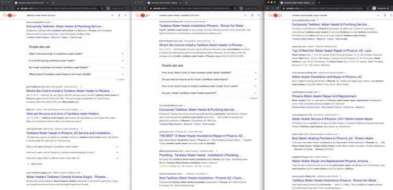Voice search mic in 'repair phoenix' search window

[385, 15]
